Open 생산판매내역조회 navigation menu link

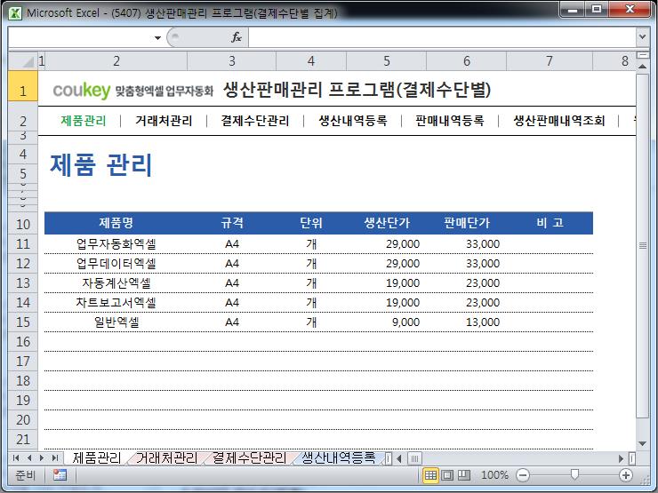[559, 121]
